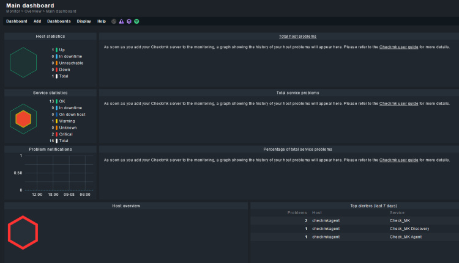Click the Check_MK Discovery service row
459x263 pixels.
tap(409, 229)
